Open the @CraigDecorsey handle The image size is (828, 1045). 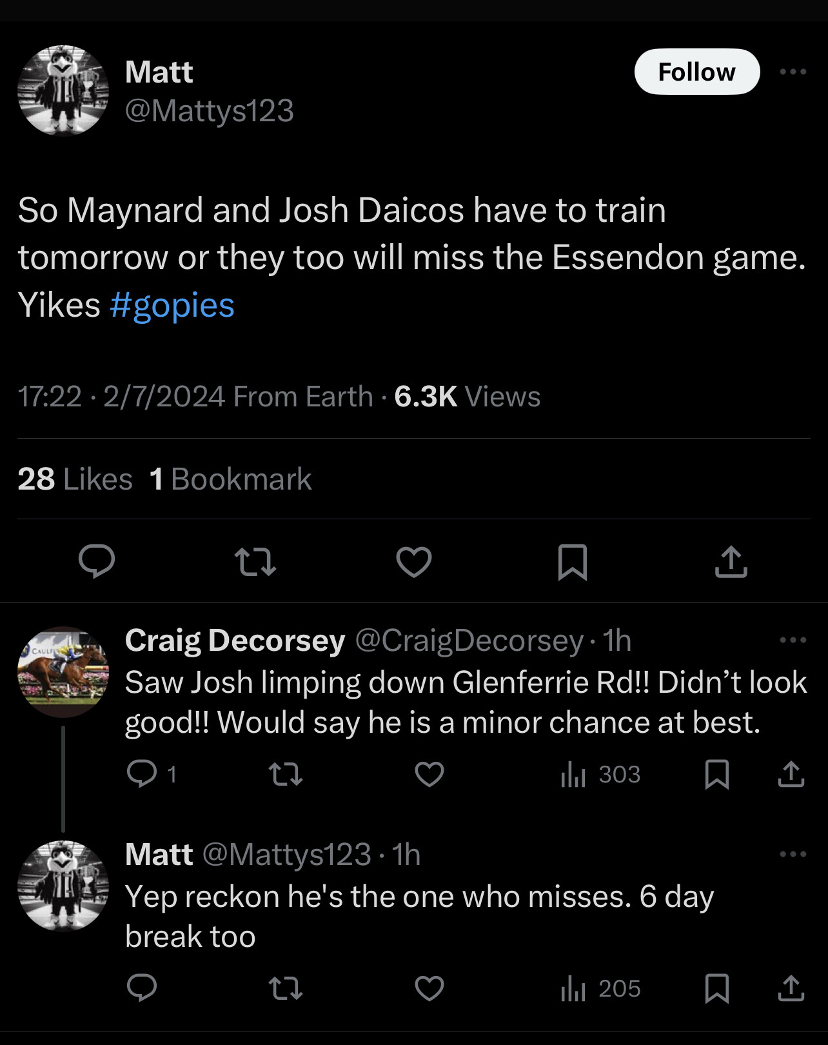(469, 640)
